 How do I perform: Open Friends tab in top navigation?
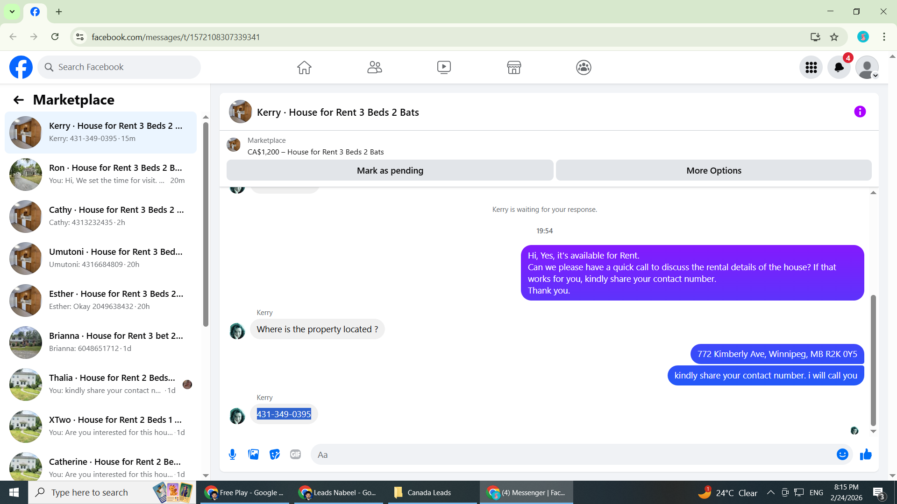(x=374, y=67)
